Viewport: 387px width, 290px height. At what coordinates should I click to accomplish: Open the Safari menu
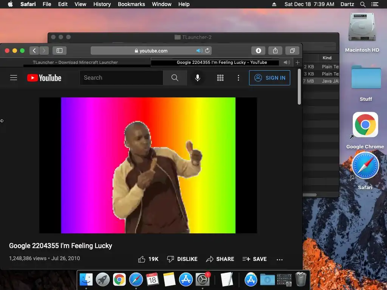point(28,4)
